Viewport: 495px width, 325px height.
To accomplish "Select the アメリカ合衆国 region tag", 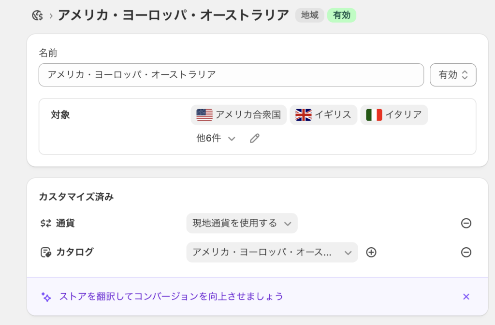I will click(x=239, y=115).
